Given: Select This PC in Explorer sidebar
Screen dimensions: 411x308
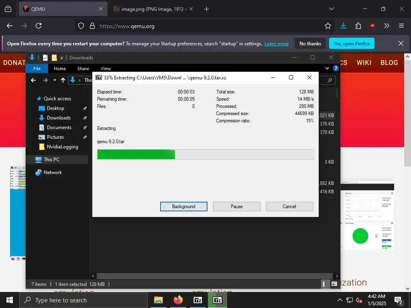Looking at the screenshot, I should (x=51, y=160).
